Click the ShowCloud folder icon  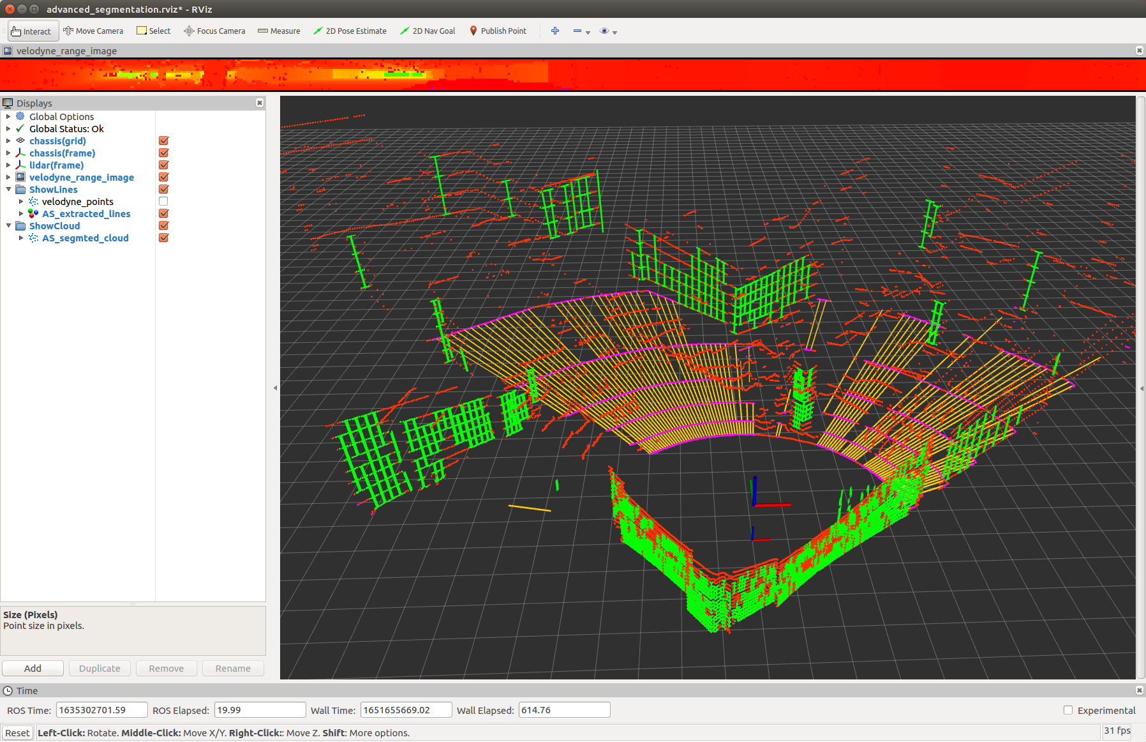coord(20,225)
